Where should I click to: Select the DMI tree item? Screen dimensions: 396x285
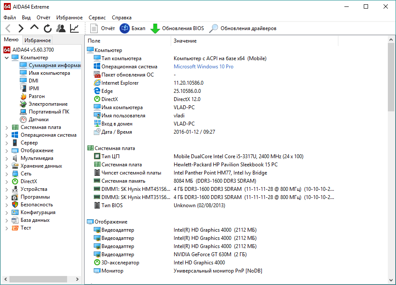tap(34, 80)
